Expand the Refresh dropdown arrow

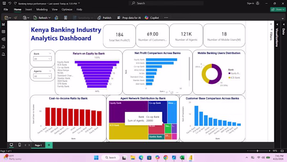click(x=50, y=18)
